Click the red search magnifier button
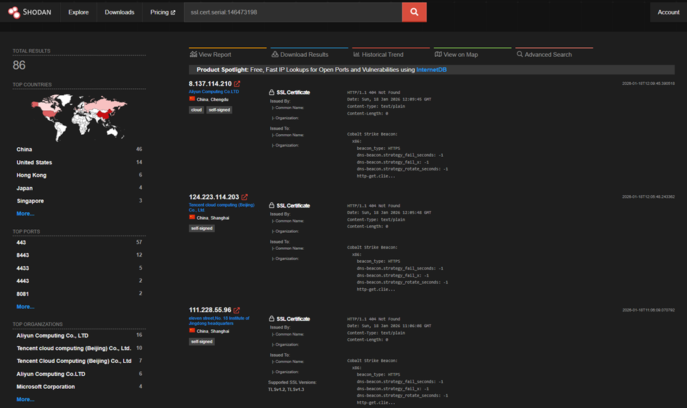This screenshot has width=687, height=408. 414,12
